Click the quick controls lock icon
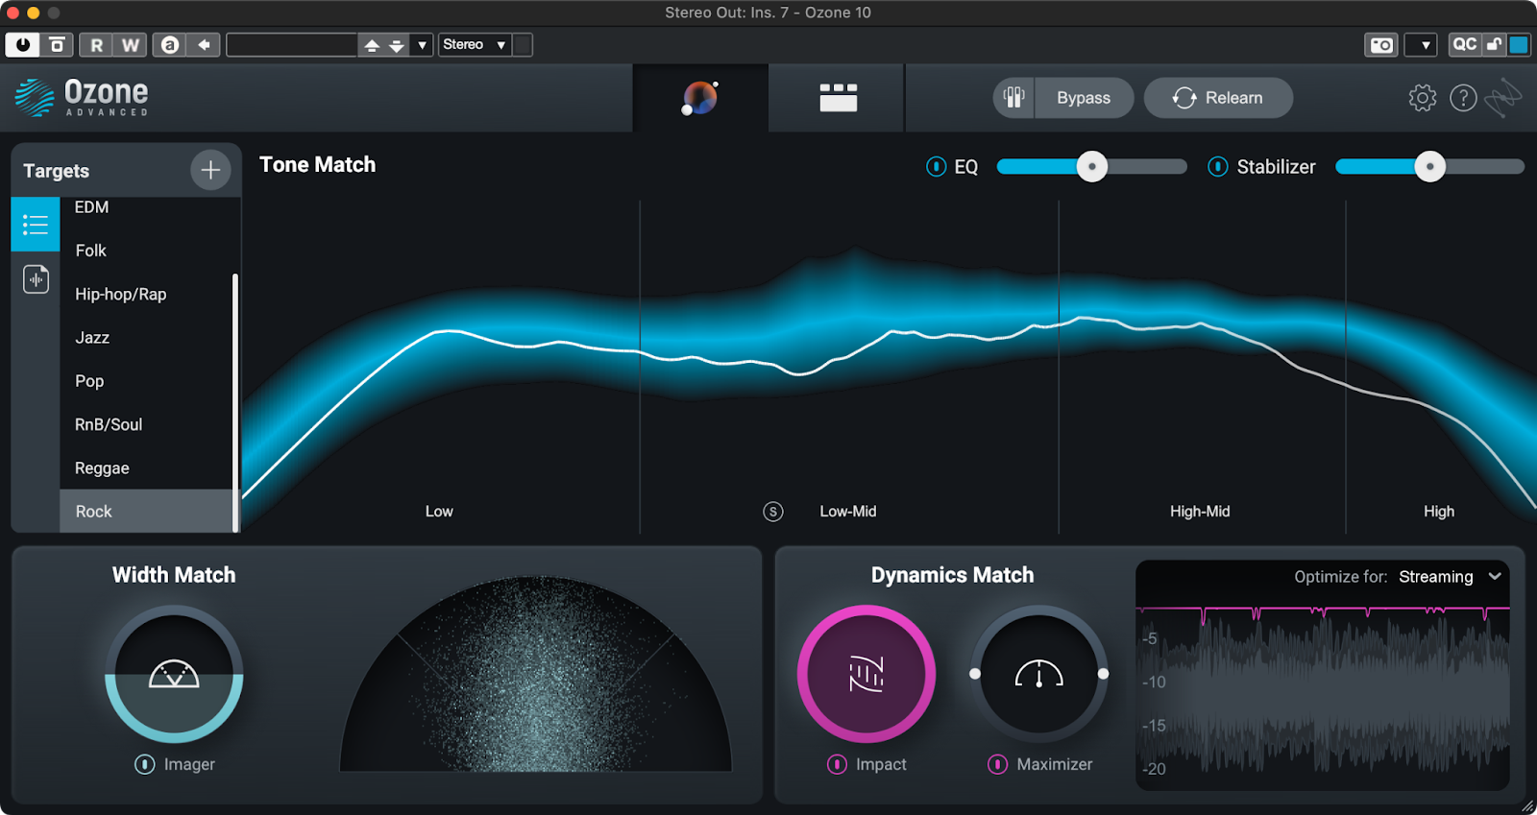The height and width of the screenshot is (815, 1537). coord(1494,45)
